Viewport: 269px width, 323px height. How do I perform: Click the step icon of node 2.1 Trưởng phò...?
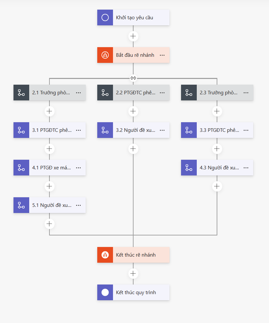coord(21,93)
